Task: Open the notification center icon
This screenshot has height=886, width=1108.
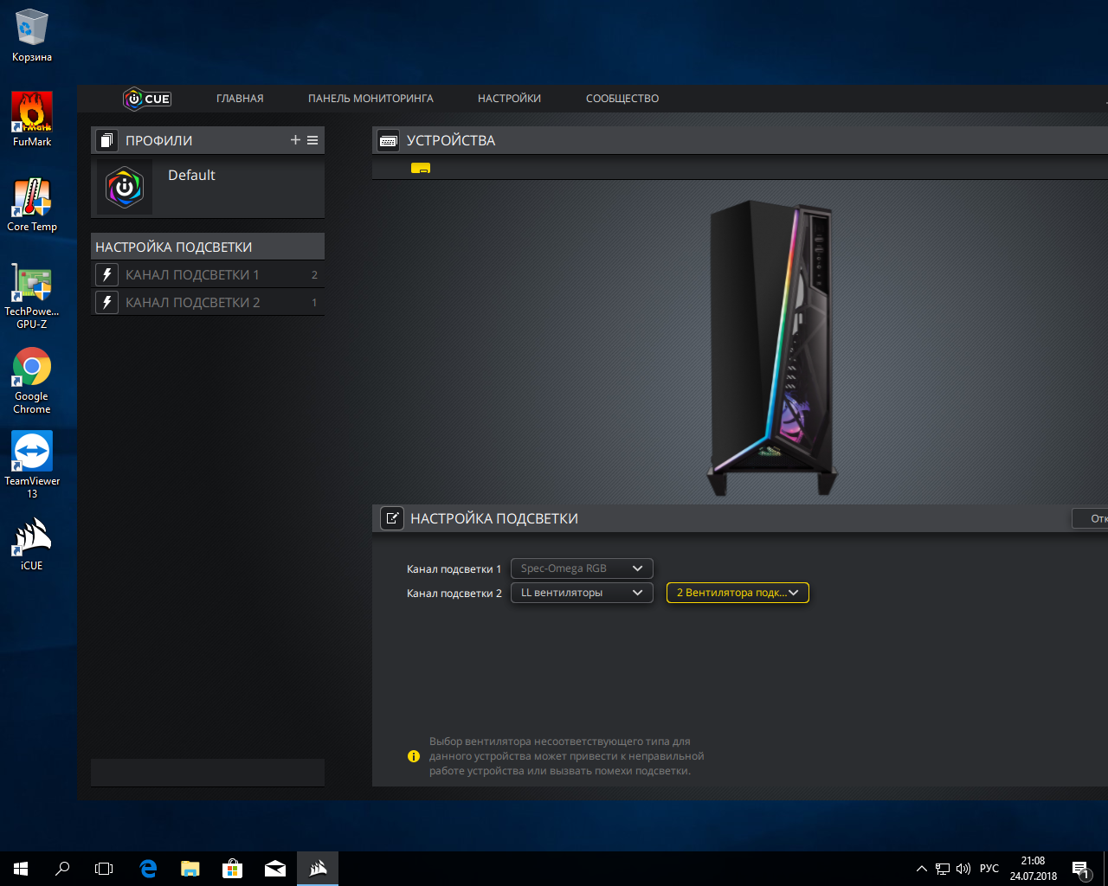Action: point(1081,869)
